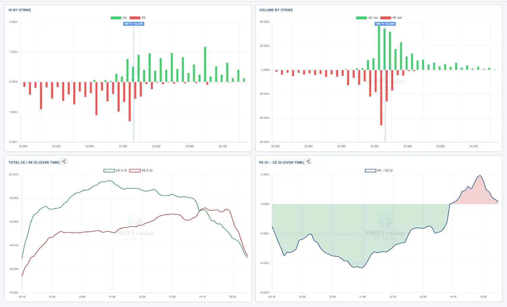
Task: Click -4.00Cr axis label in PE − CE chart
Action: [265, 263]
